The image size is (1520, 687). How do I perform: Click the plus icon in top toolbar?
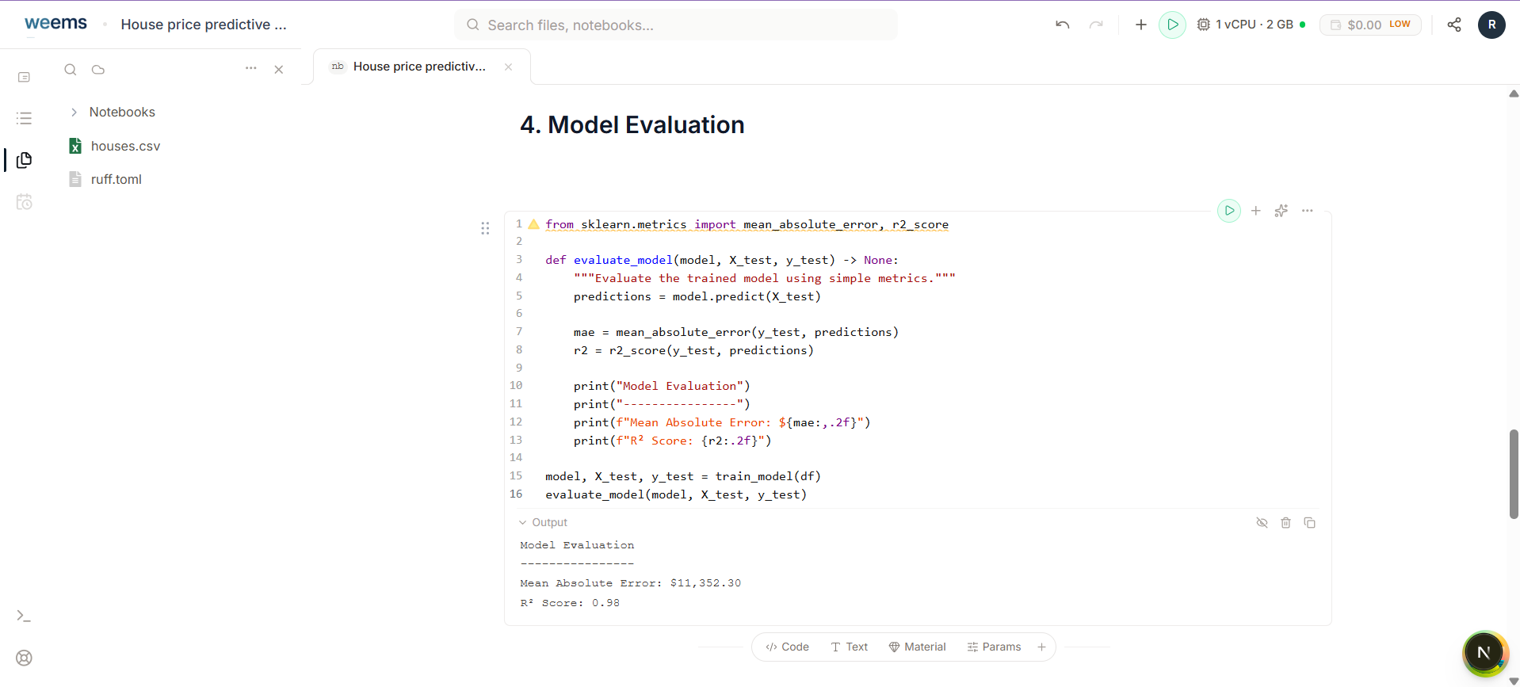click(x=1141, y=25)
